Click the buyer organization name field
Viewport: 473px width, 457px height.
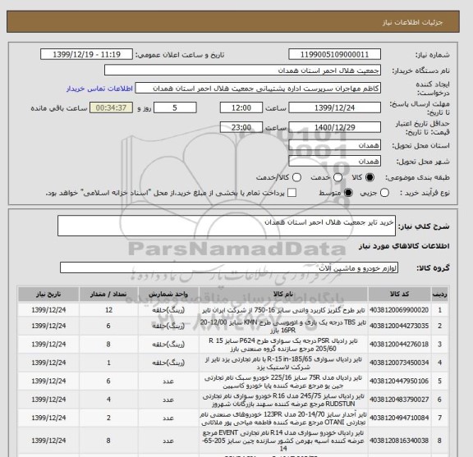[242, 71]
